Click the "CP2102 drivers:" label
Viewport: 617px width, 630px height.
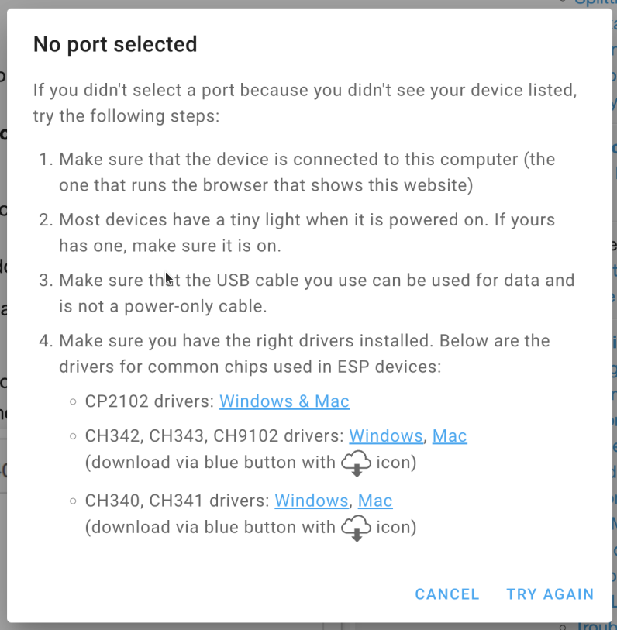(150, 401)
